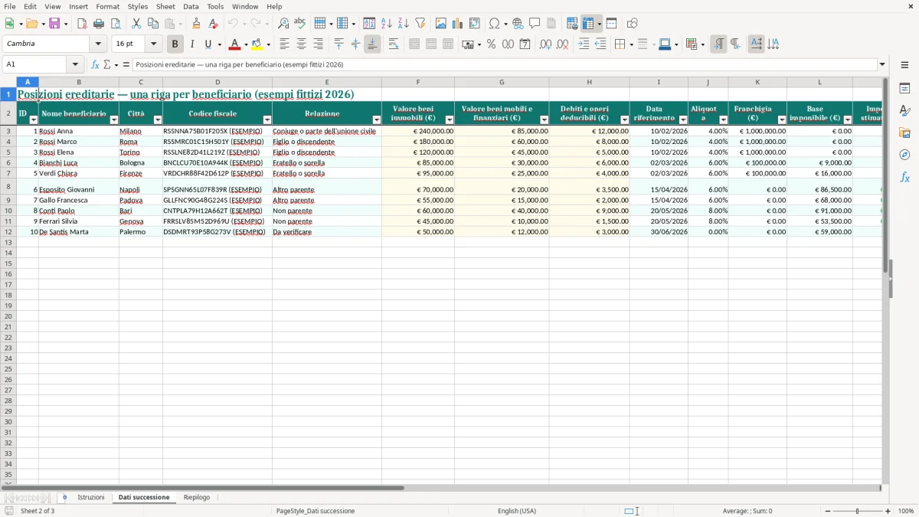The height and width of the screenshot is (517, 919).
Task: Click the Copy icon
Action: coord(153,24)
